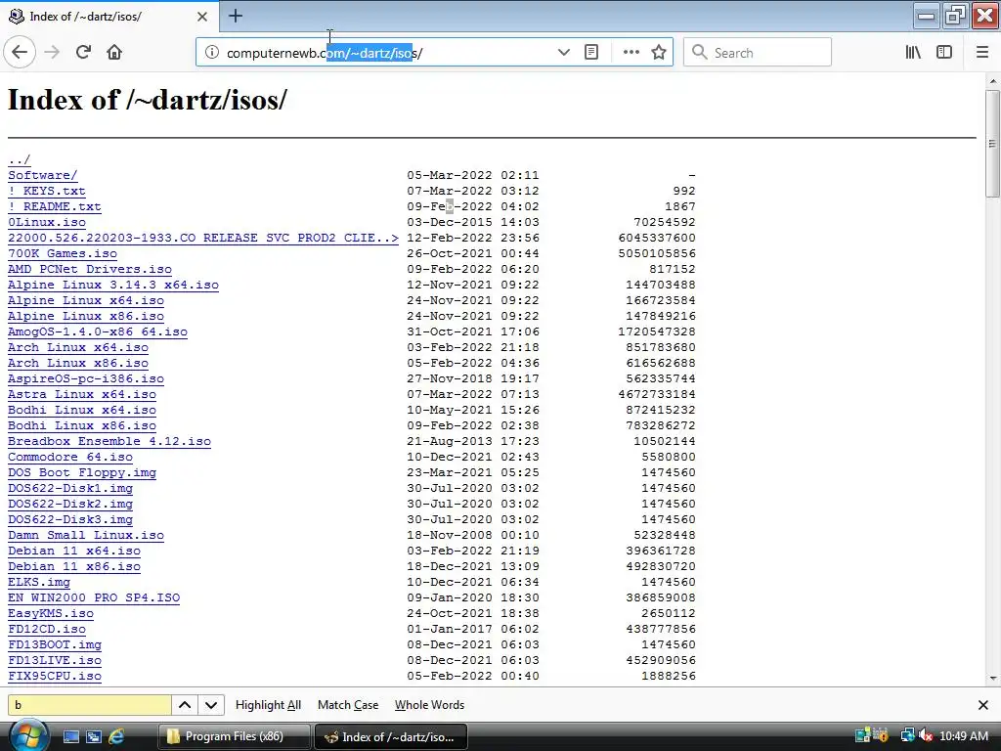This screenshot has height=751, width=1001.
Task: Click the 22000.526.220203-1933.CO RELEASE link
Action: pyautogui.click(x=203, y=238)
